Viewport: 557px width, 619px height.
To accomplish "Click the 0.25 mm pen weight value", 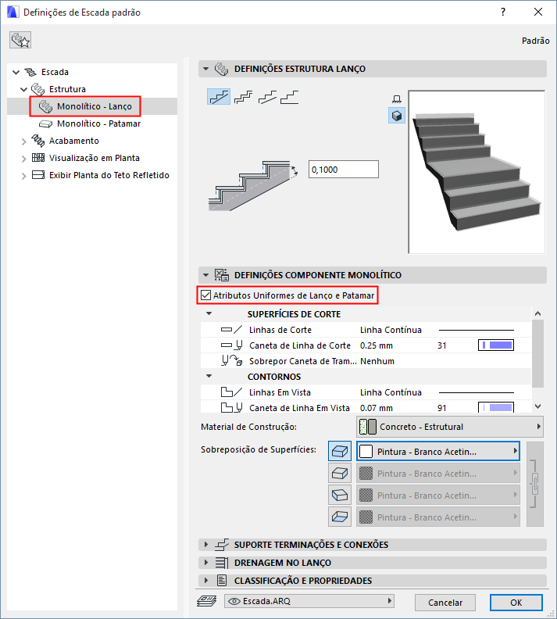I will [377, 345].
